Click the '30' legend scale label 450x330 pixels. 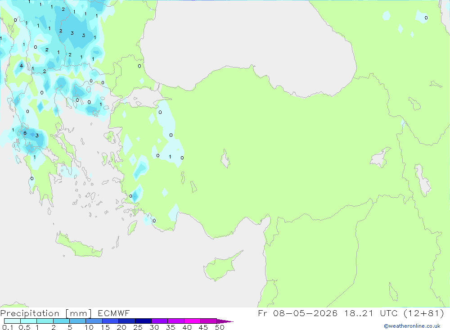click(x=154, y=327)
